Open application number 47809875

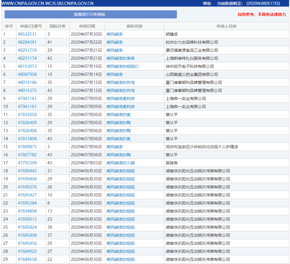(27, 147)
